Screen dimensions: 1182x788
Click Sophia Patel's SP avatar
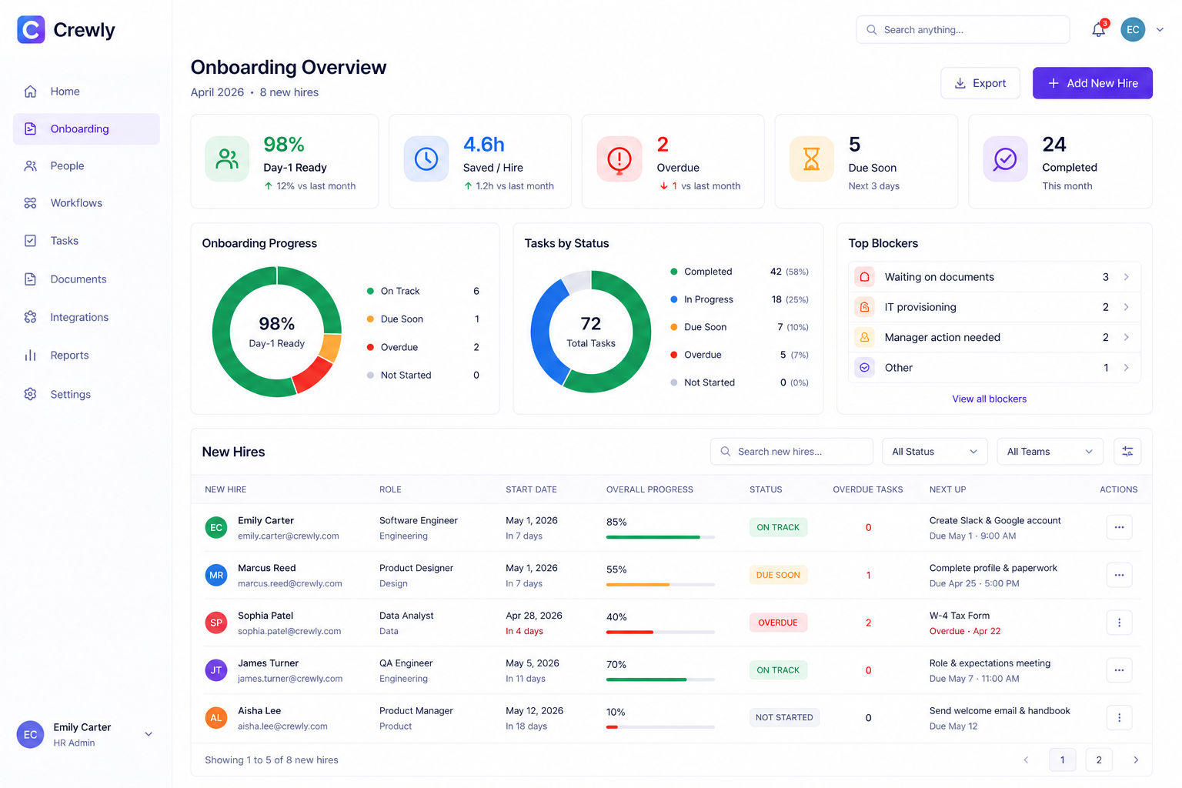[216, 623]
